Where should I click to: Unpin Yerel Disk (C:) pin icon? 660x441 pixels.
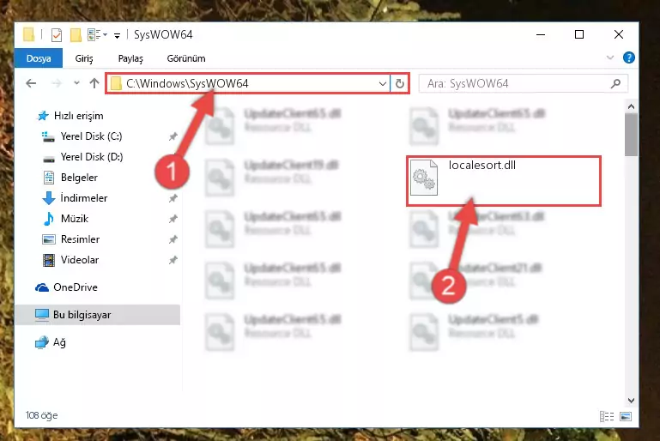[x=173, y=136]
